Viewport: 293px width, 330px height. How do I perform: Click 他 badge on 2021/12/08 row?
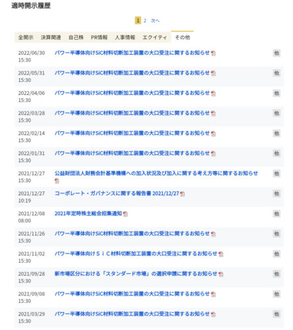(277, 214)
